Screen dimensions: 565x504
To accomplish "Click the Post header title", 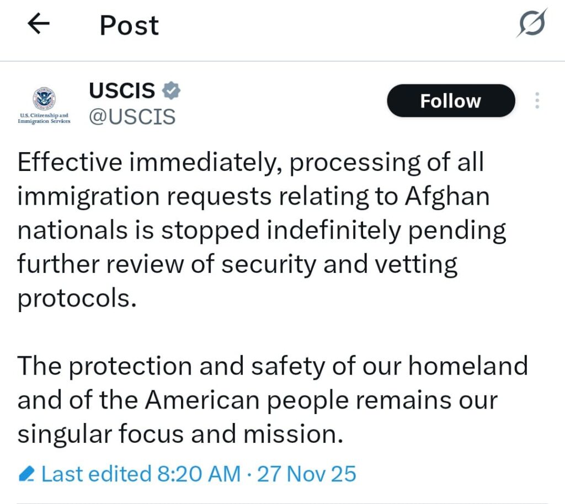I will point(129,25).
